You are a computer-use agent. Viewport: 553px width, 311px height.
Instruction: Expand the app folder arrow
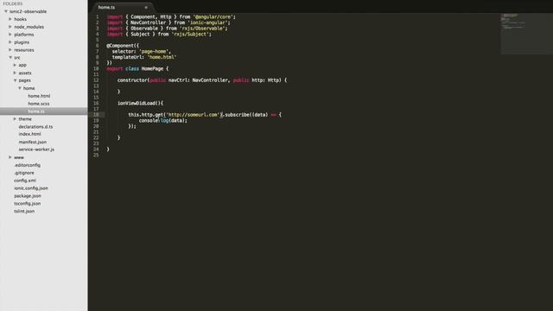click(x=15, y=65)
